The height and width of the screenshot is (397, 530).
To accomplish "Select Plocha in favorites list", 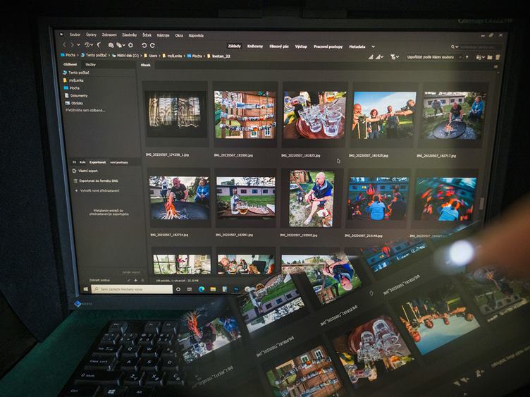I will tap(71, 88).
